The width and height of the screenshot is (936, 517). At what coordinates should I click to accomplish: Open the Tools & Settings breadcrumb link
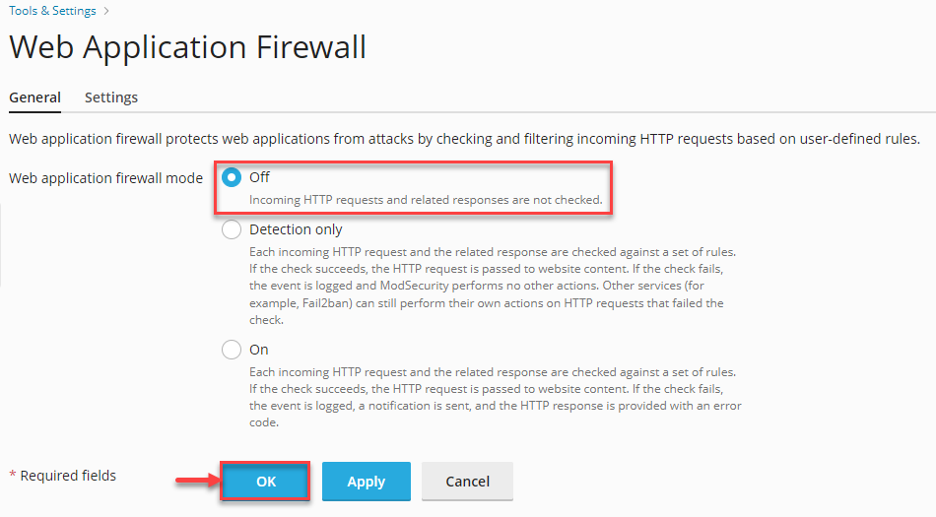click(x=52, y=12)
